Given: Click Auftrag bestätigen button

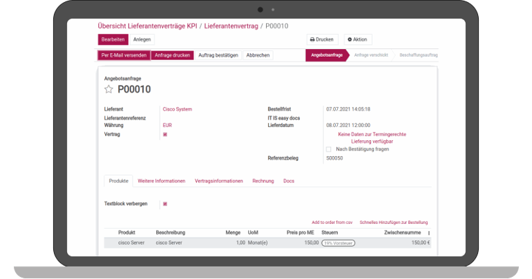Looking at the screenshot, I should coord(218,55).
